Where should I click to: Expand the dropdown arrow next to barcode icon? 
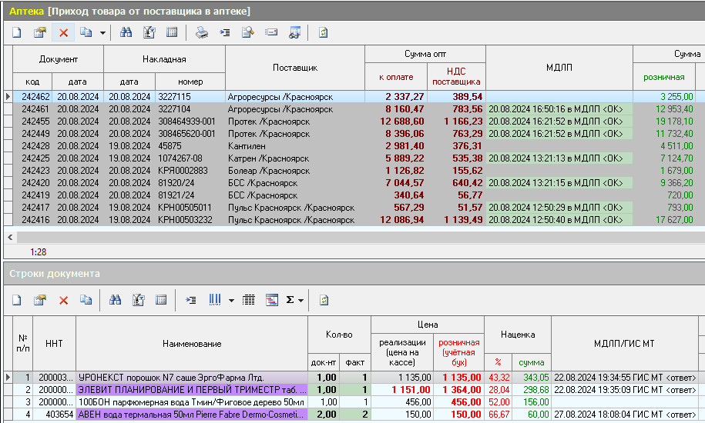(231, 300)
